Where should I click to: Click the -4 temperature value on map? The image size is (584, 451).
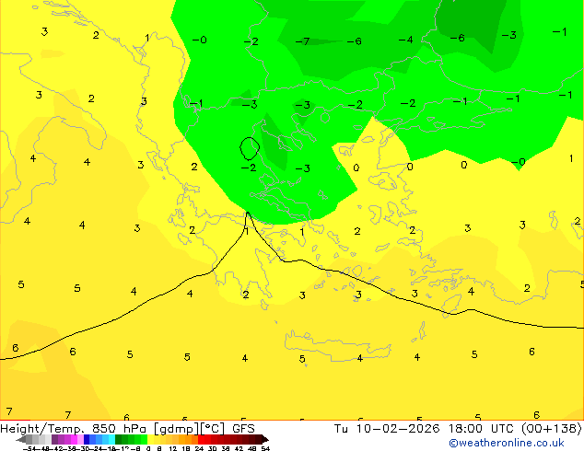click(x=405, y=40)
